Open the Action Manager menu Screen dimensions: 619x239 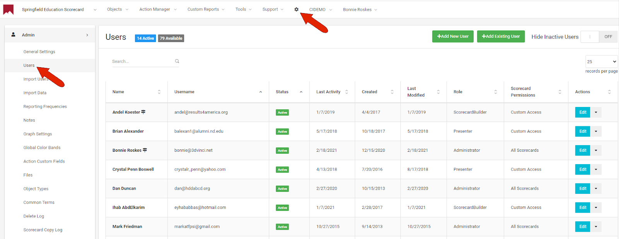158,9
